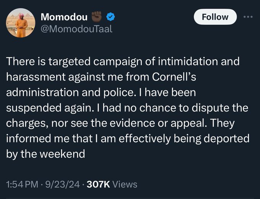Click the word "harassment" in the tweet
The width and height of the screenshot is (260, 199).
coord(36,77)
